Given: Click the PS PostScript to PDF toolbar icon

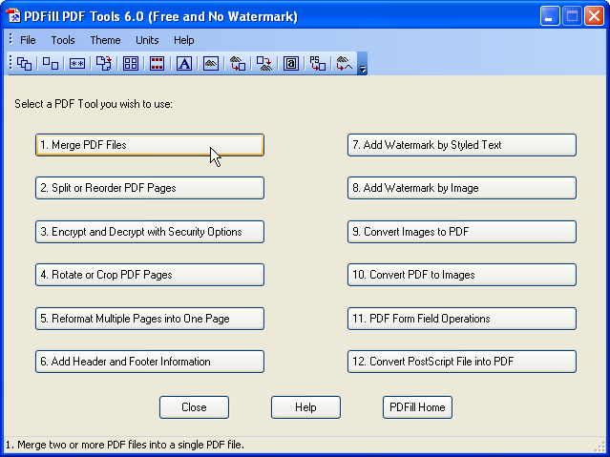Looking at the screenshot, I should pos(318,63).
